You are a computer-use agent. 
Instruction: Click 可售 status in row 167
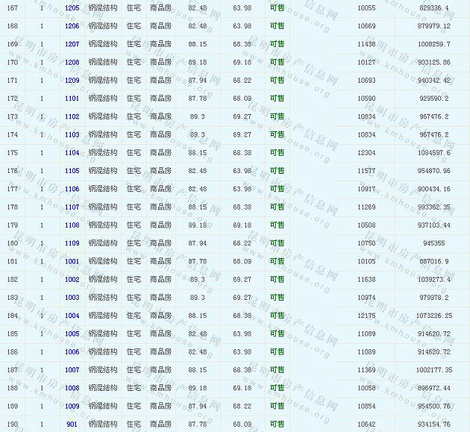click(277, 7)
